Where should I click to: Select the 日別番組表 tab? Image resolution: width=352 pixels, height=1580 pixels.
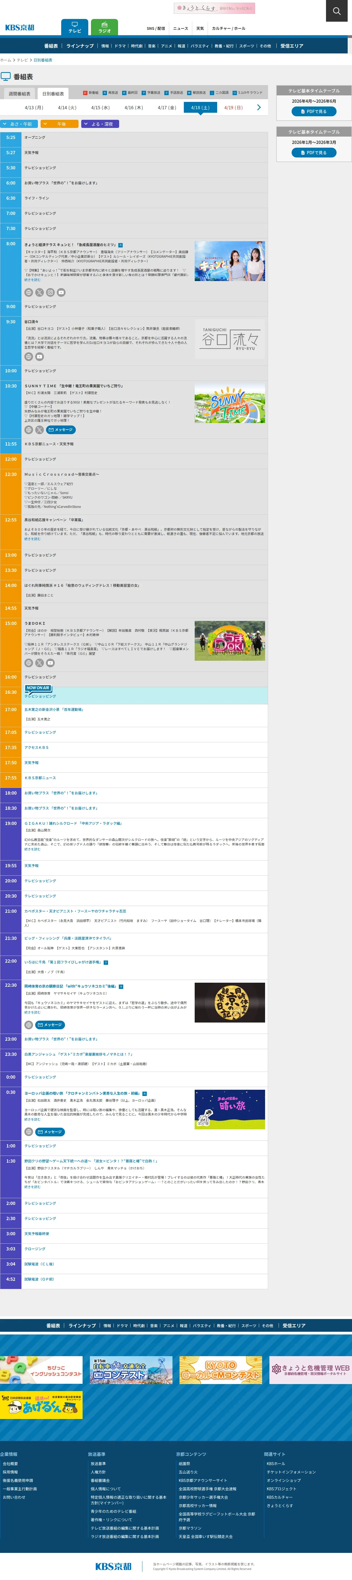[x=53, y=94]
